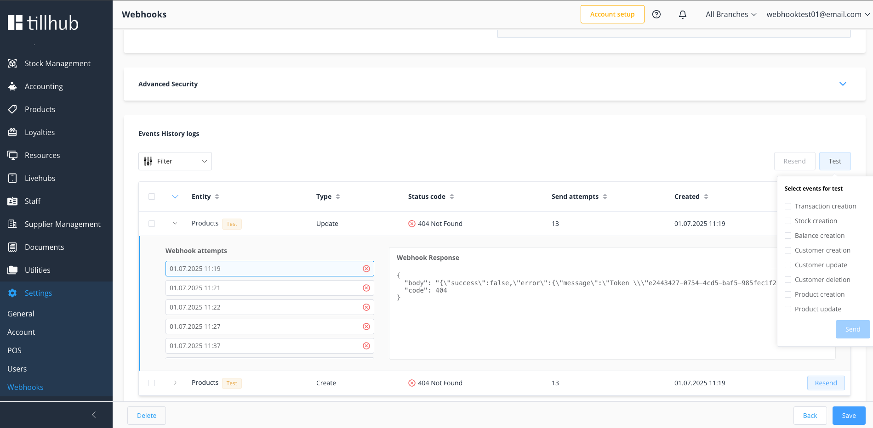This screenshot has height=428, width=873.
Task: Toggle select-all checkbox in table header
Action: click(152, 197)
